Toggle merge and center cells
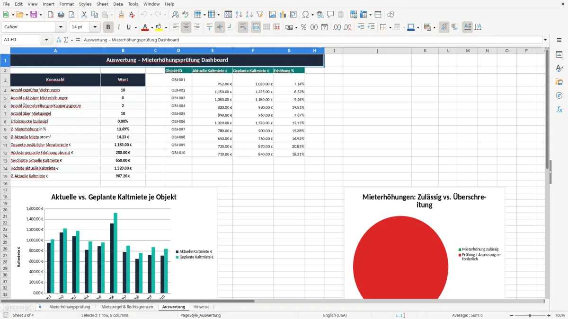Viewport: 568px width, 319px height. (256, 27)
